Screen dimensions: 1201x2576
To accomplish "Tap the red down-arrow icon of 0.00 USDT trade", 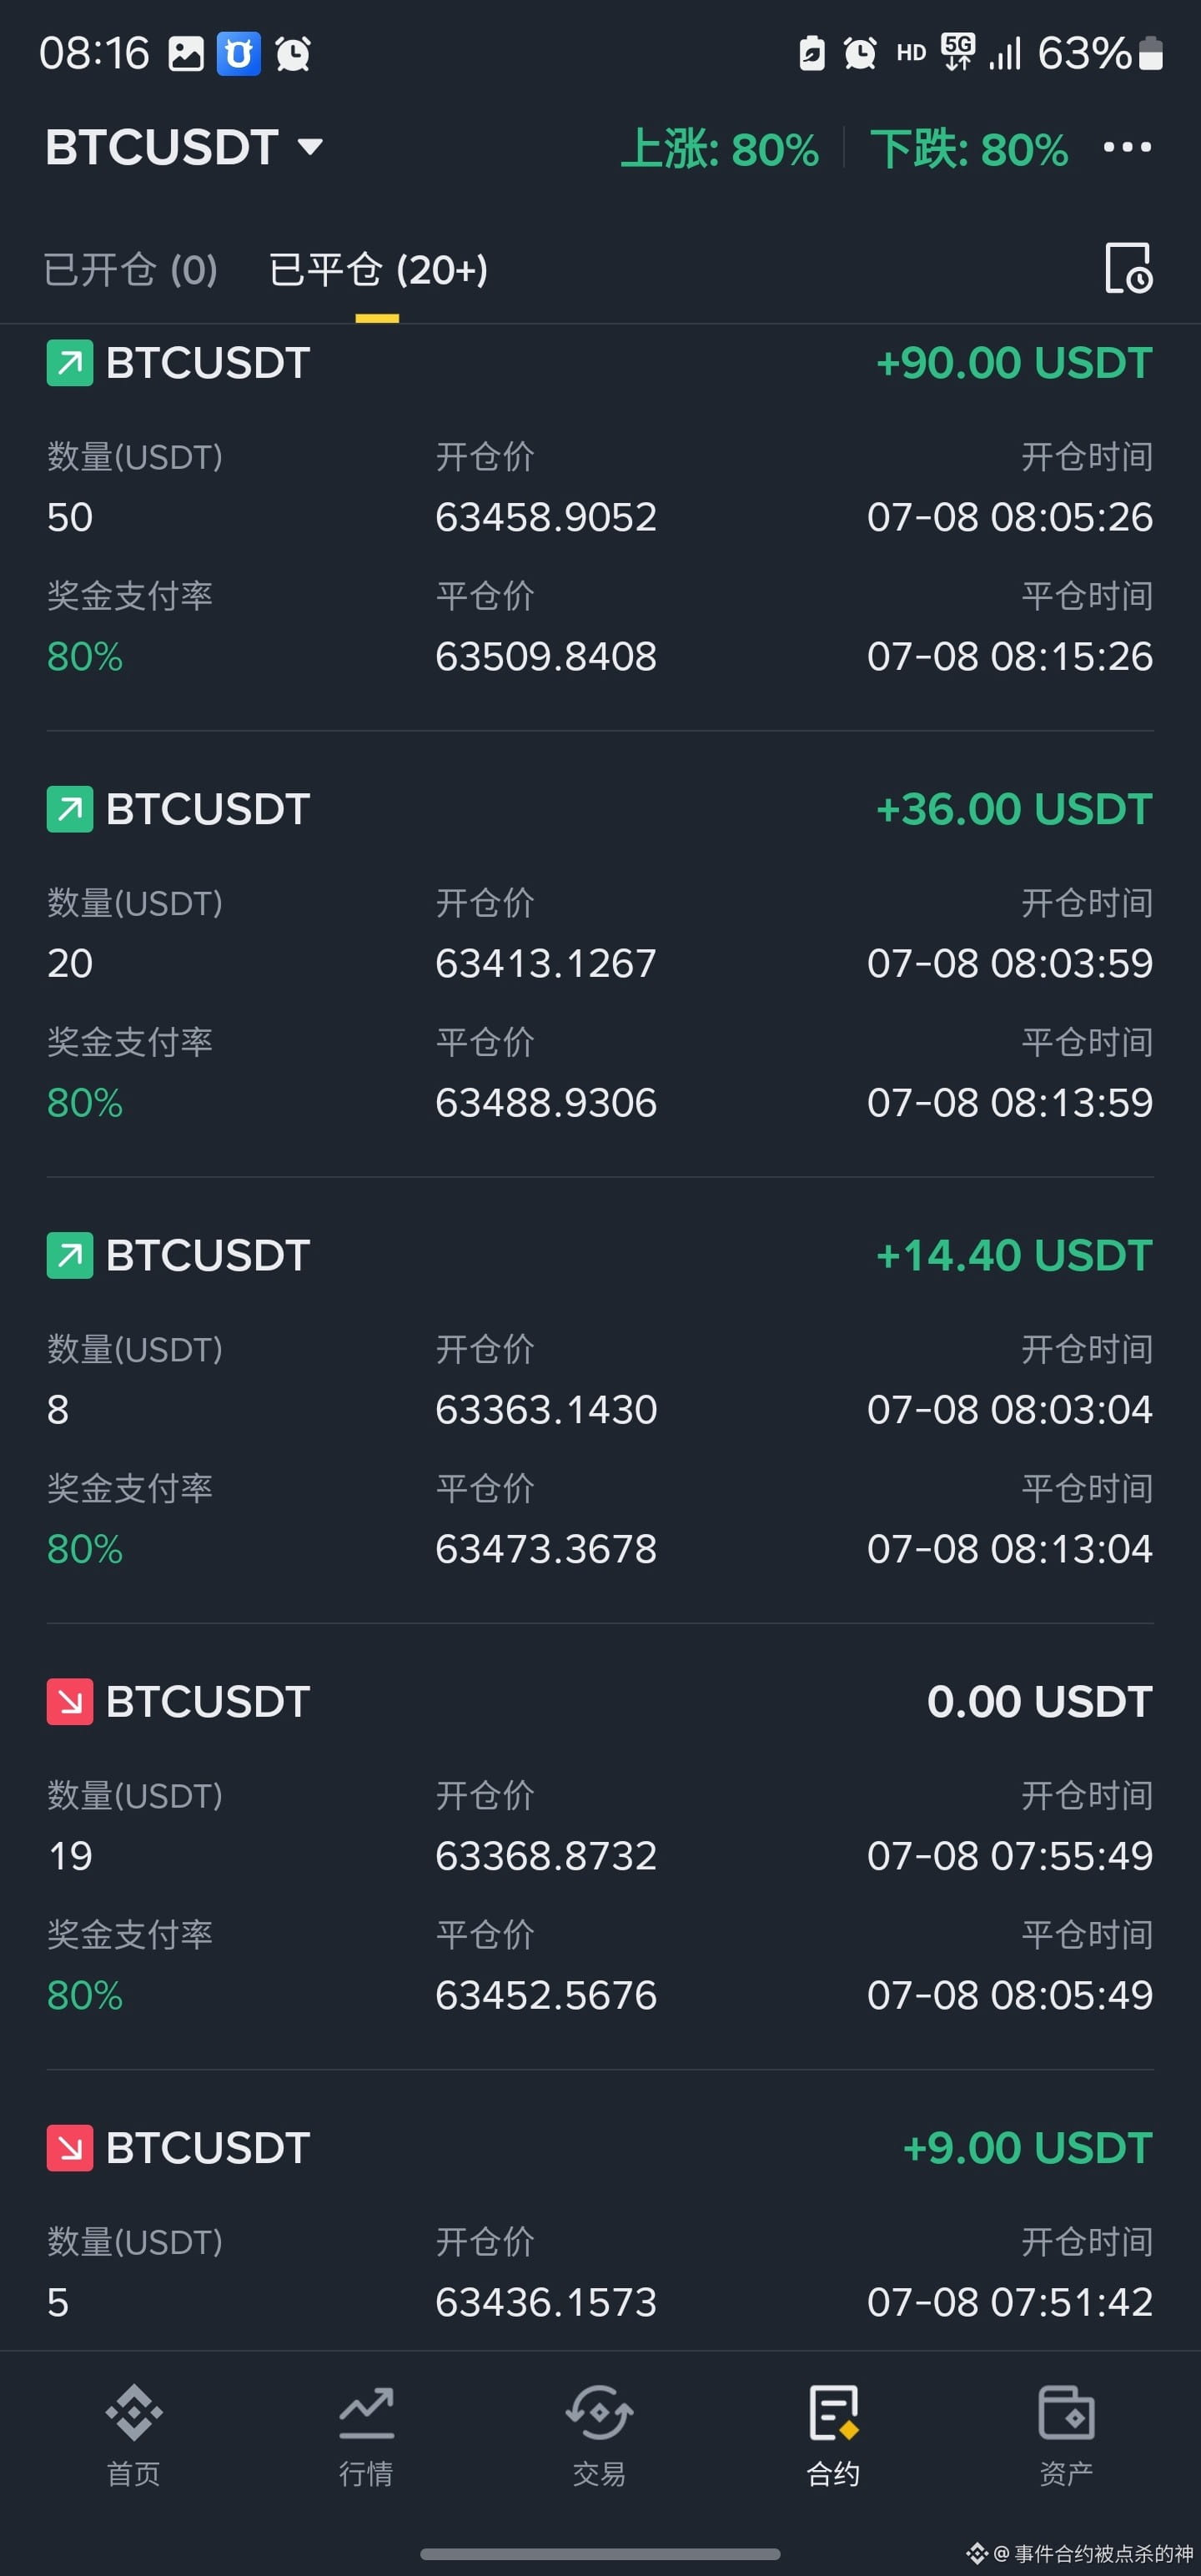I will (70, 1702).
